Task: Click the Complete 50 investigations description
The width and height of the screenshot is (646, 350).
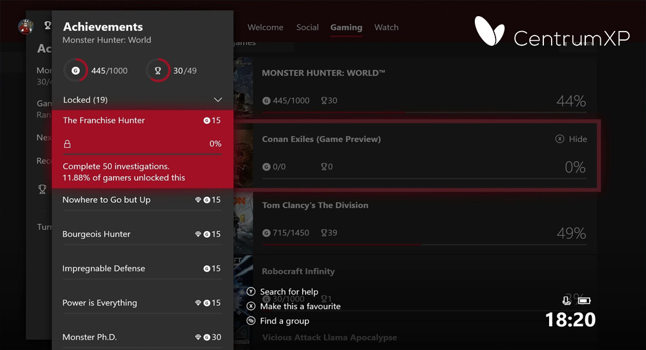Action: coord(116,167)
